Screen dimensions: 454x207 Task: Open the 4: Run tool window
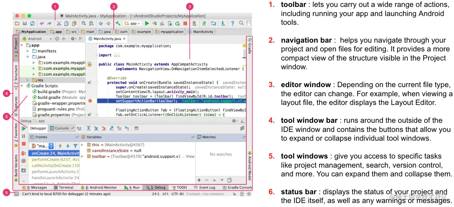[x=132, y=188]
